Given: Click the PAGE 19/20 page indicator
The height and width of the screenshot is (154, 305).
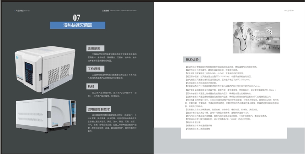Looking at the screenshot, I should tap(289, 11).
